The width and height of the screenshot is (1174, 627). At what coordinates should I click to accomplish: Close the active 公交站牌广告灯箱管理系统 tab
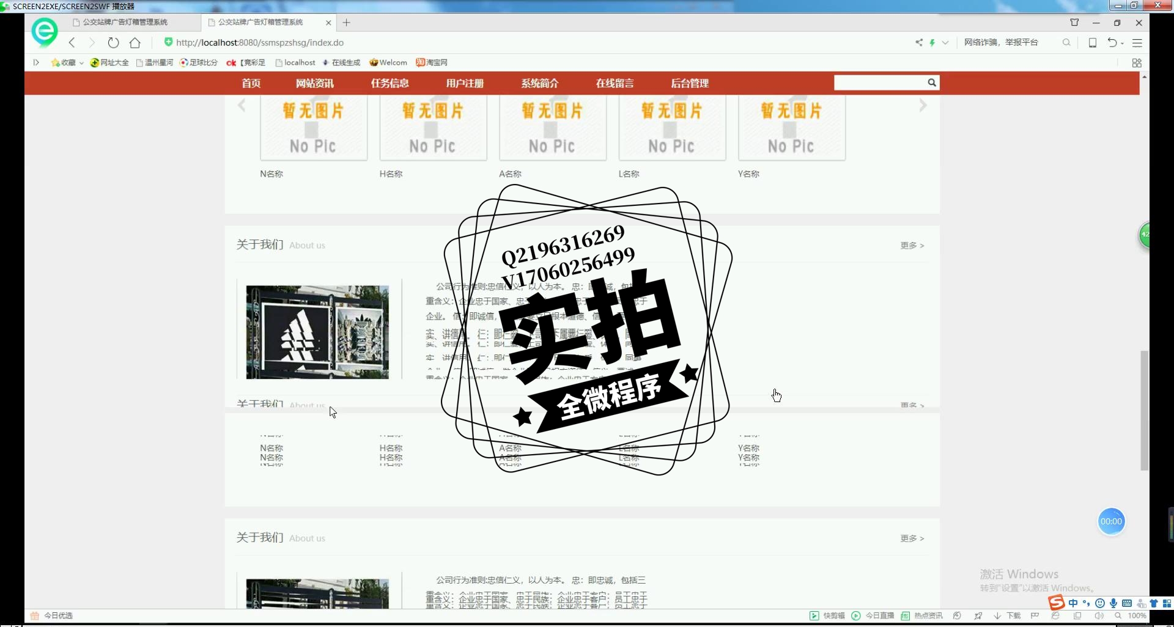pyautogui.click(x=328, y=23)
